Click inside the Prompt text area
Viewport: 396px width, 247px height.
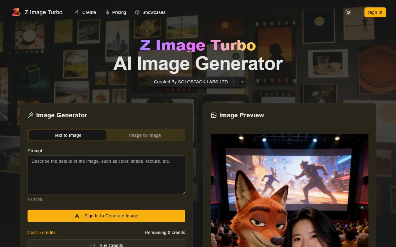pos(106,175)
